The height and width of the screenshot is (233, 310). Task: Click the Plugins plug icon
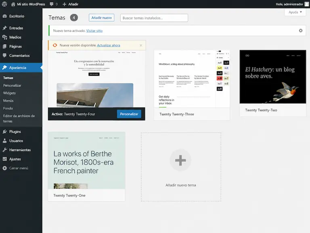click(5, 131)
